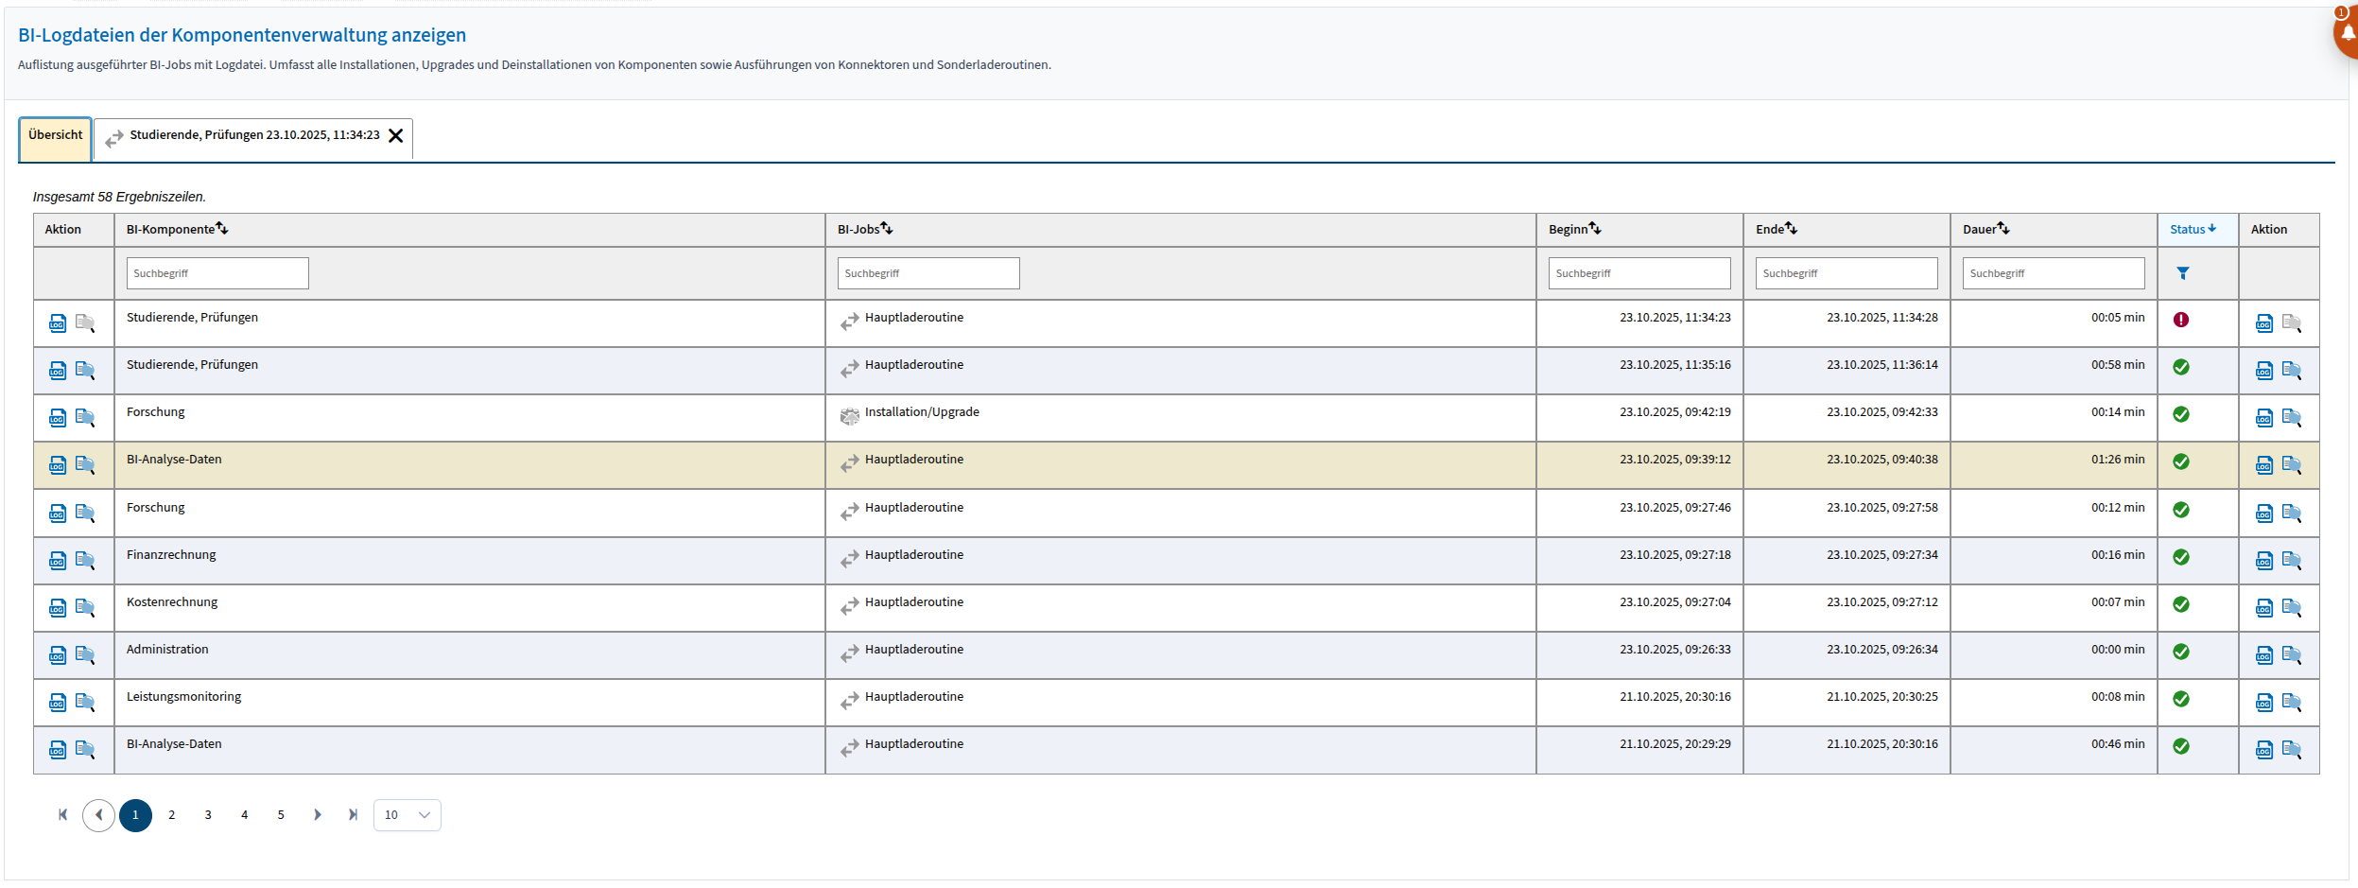Jump to last page of results
The height and width of the screenshot is (888, 2358).
(x=353, y=815)
